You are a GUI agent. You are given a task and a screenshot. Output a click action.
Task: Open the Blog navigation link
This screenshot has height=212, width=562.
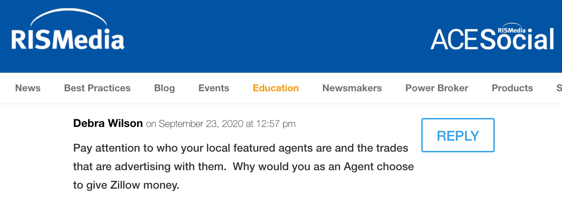(164, 88)
